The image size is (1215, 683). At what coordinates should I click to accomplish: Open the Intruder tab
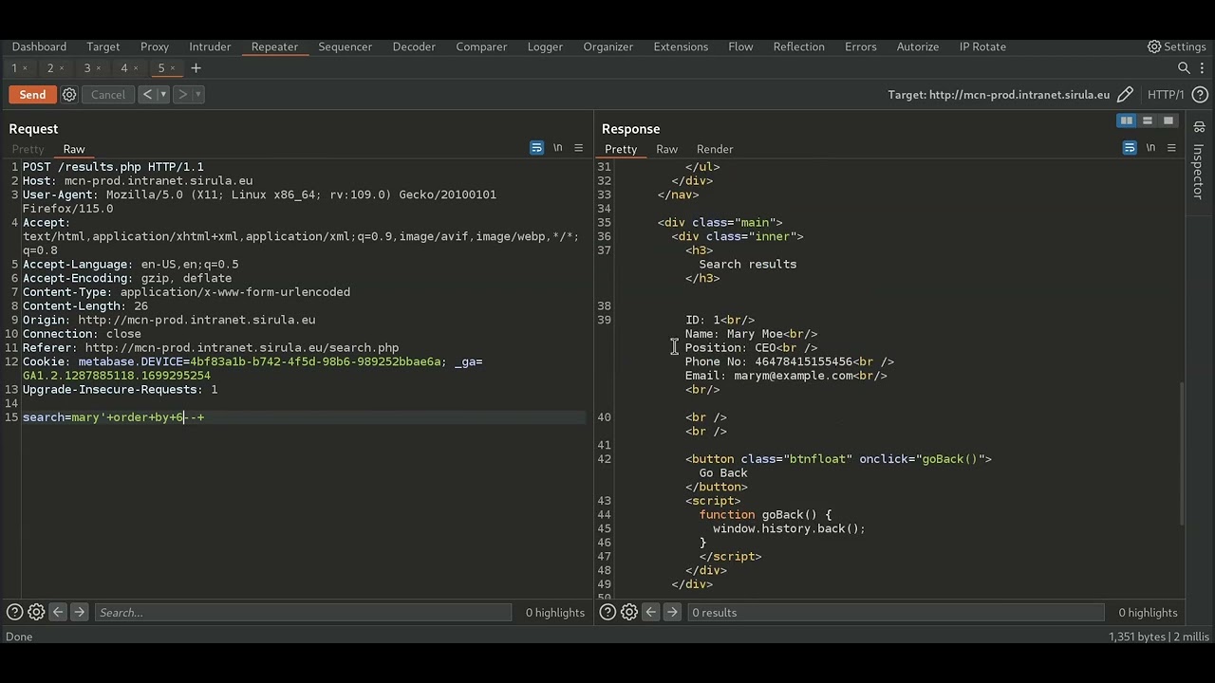[x=210, y=46]
